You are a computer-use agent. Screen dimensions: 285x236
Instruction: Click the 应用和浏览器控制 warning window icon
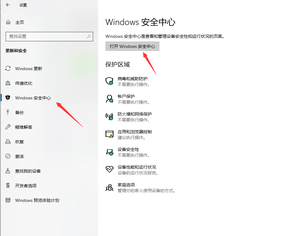(x=109, y=134)
